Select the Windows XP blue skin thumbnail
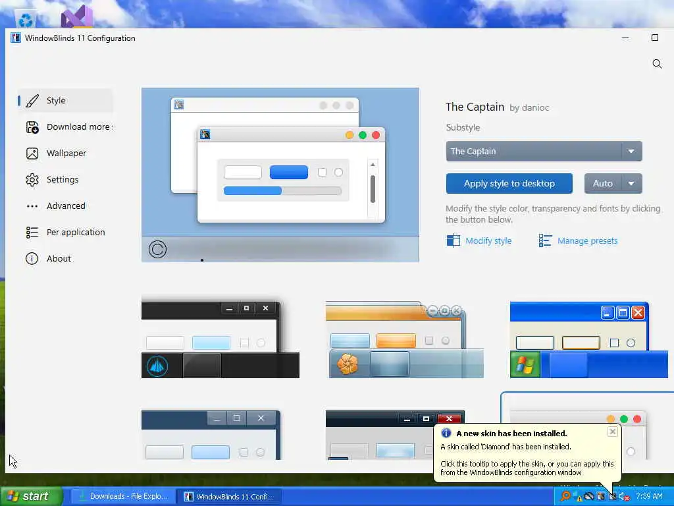The image size is (674, 506). (589, 339)
